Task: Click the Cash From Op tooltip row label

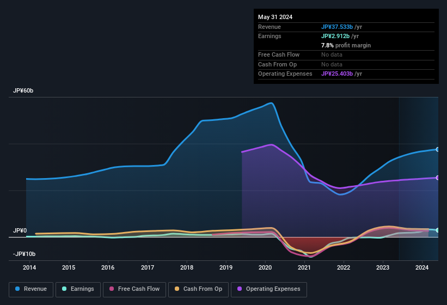Action: [277, 64]
